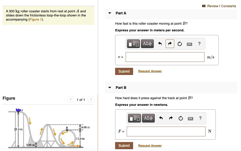Collapse the Part B section

point(109,88)
